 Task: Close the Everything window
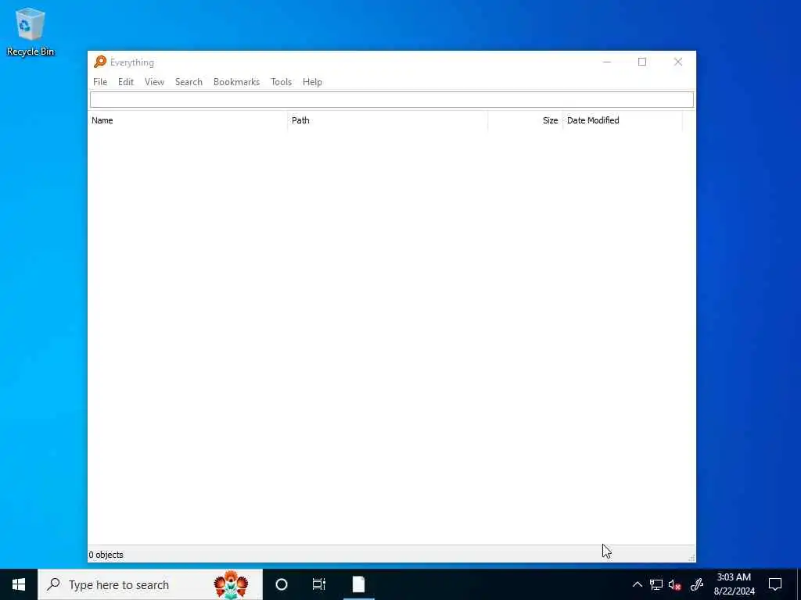[x=678, y=62]
